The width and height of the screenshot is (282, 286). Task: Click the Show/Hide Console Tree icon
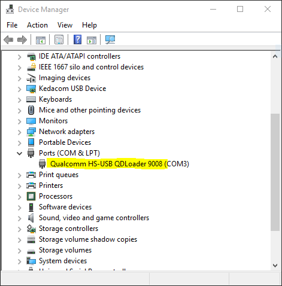(41, 39)
